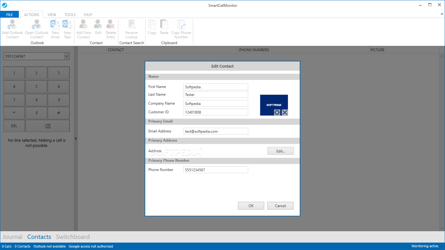The height and width of the screenshot is (250, 445).
Task: Click the address Edit... button
Action: click(x=281, y=151)
